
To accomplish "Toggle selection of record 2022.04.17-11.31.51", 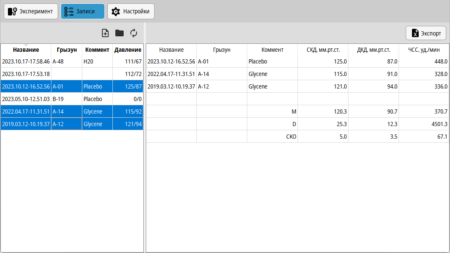I will (26, 111).
